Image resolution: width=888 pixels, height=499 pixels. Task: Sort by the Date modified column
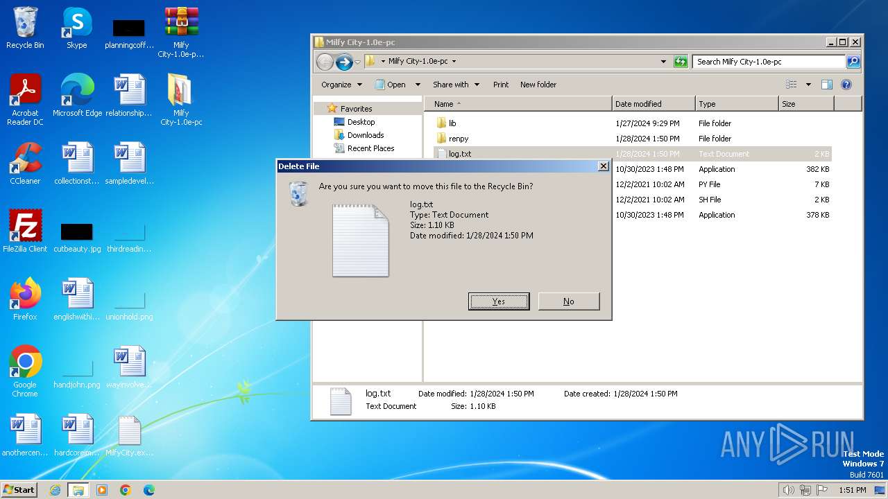[654, 104]
